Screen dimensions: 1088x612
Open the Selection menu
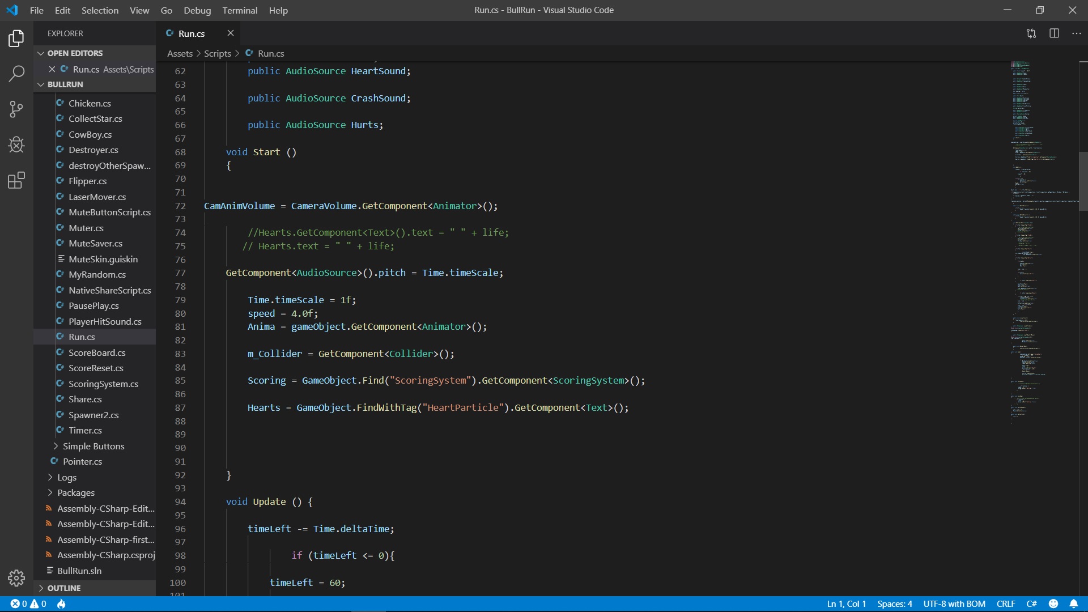click(x=100, y=10)
